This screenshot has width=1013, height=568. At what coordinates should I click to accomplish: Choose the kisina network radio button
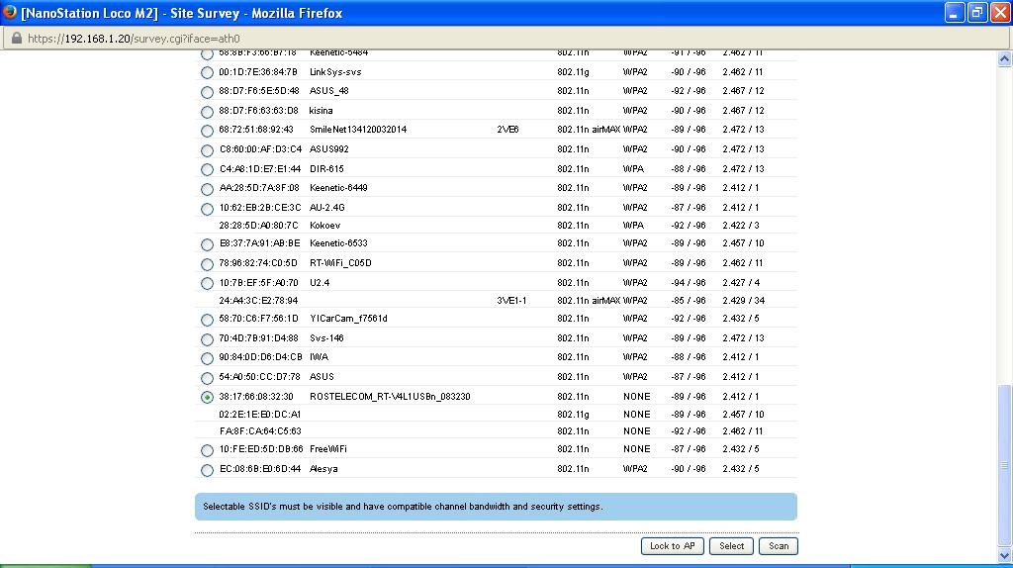coord(207,112)
